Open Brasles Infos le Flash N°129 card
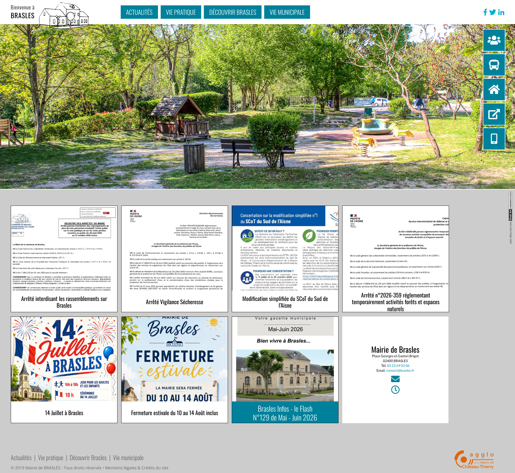Screen dimensions: 515x473 [x=285, y=370]
